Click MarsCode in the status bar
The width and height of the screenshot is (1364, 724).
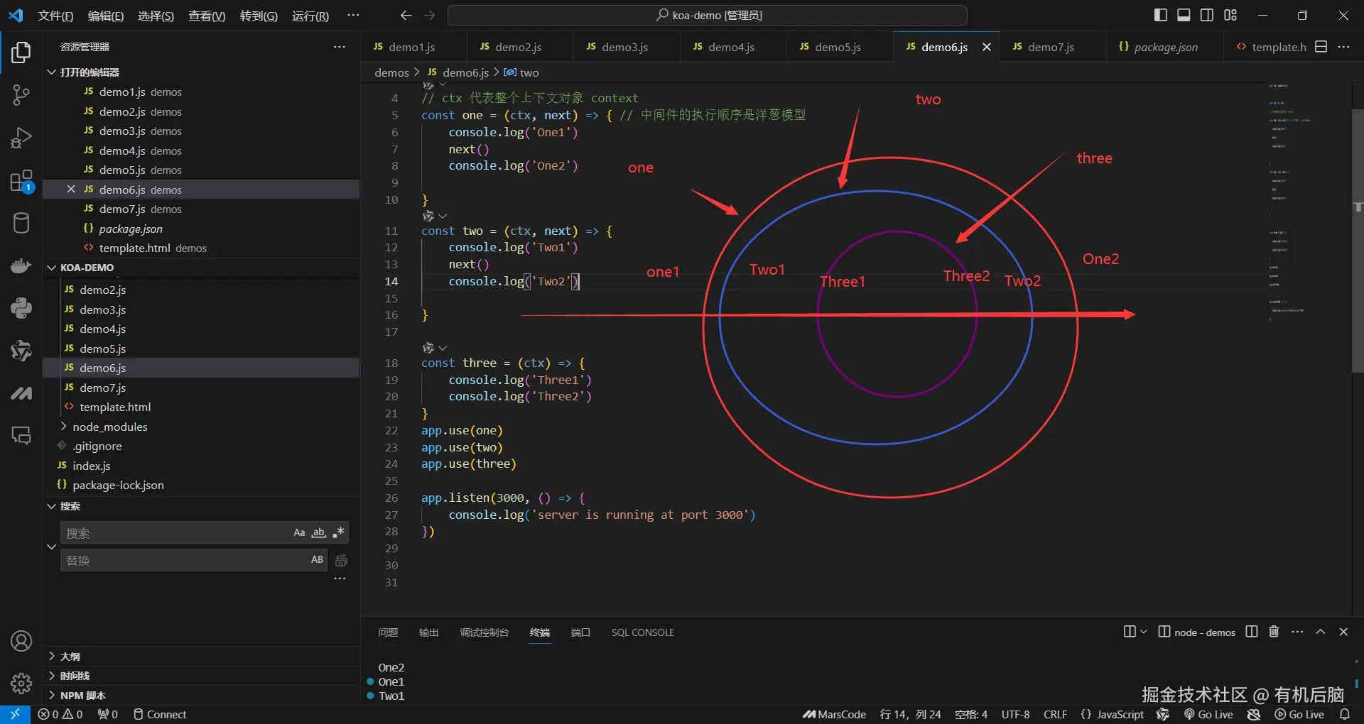[x=834, y=715]
